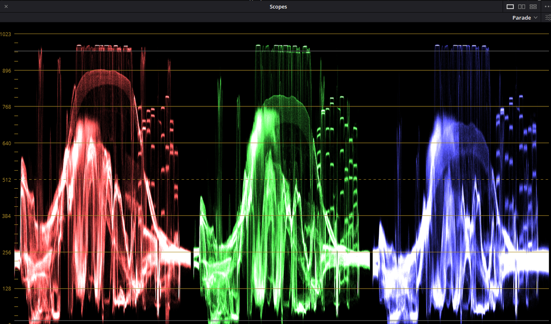
Task: Click the 128 scale label
Action: point(7,289)
